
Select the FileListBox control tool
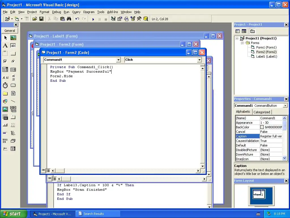pos(13,93)
